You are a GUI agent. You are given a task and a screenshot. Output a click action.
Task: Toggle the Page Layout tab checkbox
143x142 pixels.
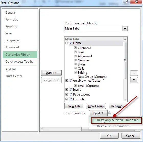(71, 94)
